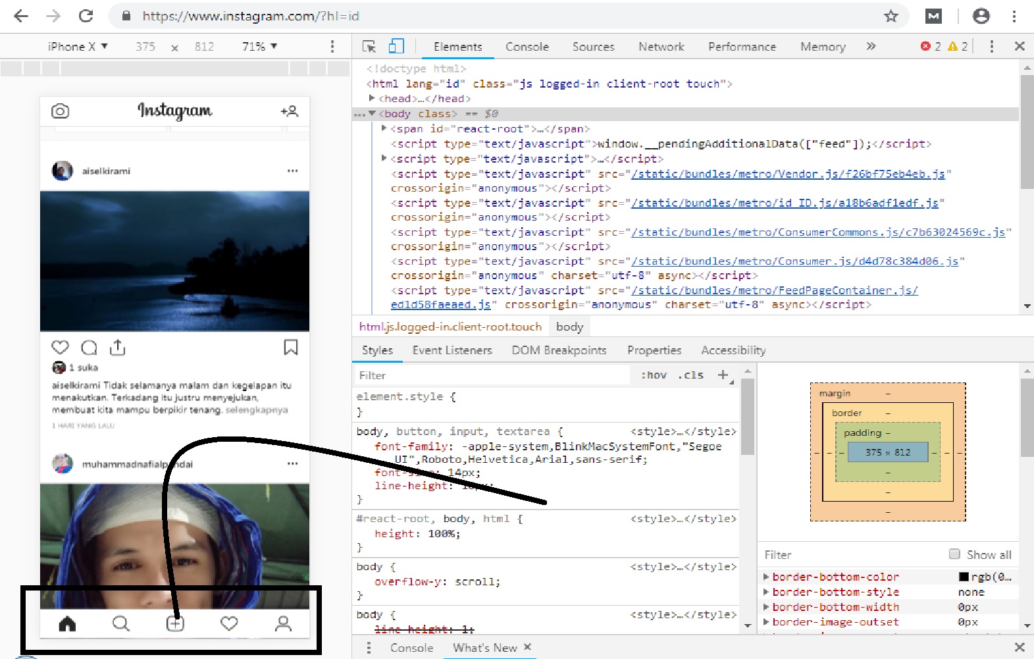The height and width of the screenshot is (659, 1034).
Task: Expand the span react-root element
Action: click(x=384, y=128)
